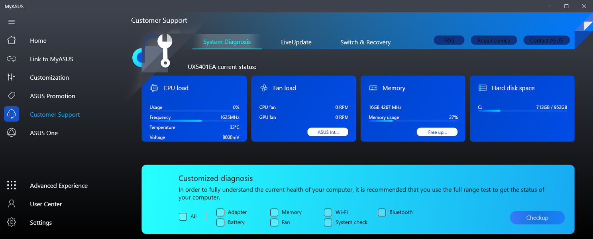
Task: Switch to Switch & Recovery tab
Action: 365,42
